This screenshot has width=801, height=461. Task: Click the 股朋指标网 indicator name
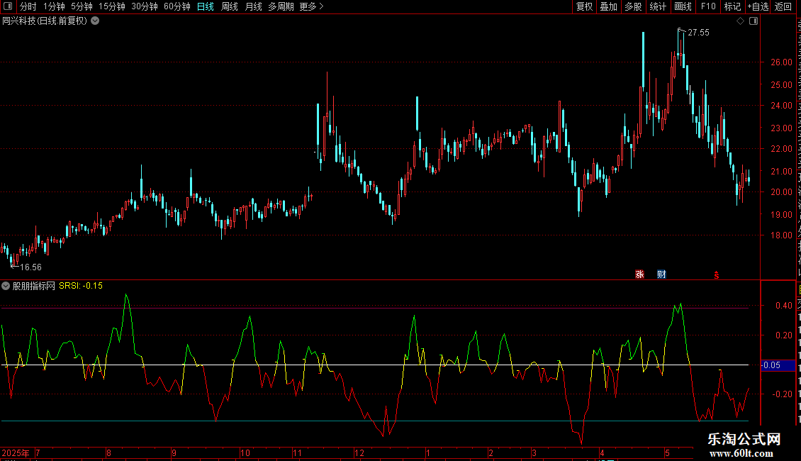(34, 286)
